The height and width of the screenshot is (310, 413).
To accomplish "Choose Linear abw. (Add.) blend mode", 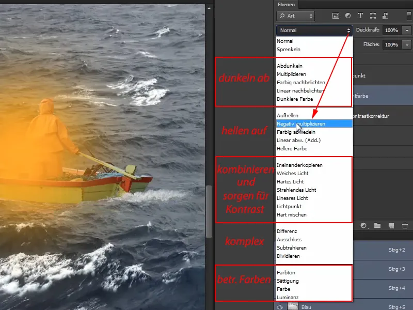I will pos(314,140).
